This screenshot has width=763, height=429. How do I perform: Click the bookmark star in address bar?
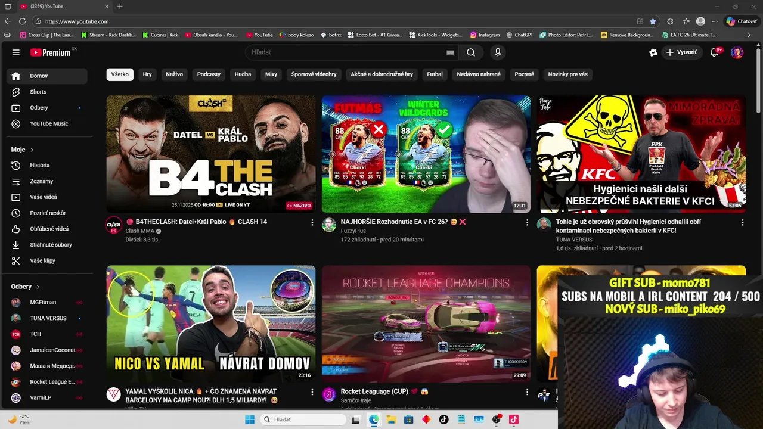coord(653,21)
